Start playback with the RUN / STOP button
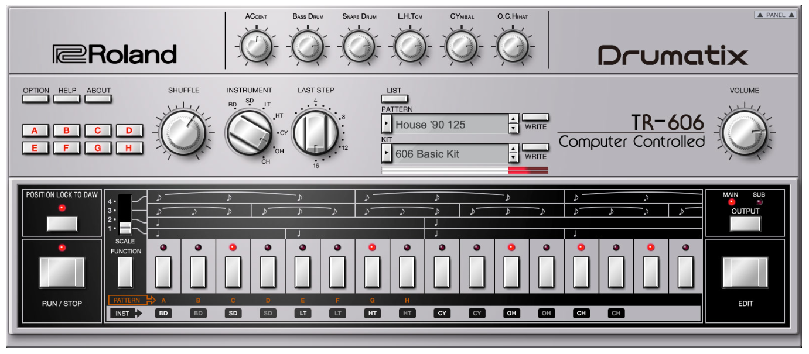 pyautogui.click(x=62, y=273)
